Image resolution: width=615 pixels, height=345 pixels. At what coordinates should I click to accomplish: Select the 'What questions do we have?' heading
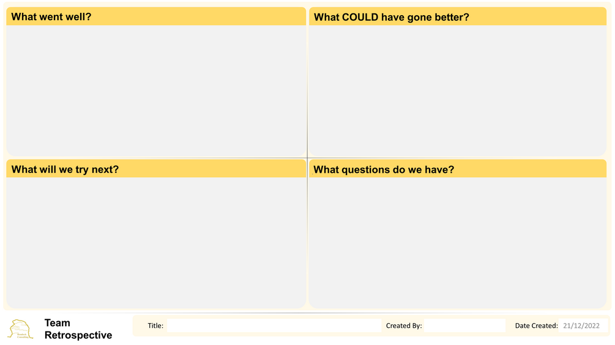pyautogui.click(x=384, y=170)
